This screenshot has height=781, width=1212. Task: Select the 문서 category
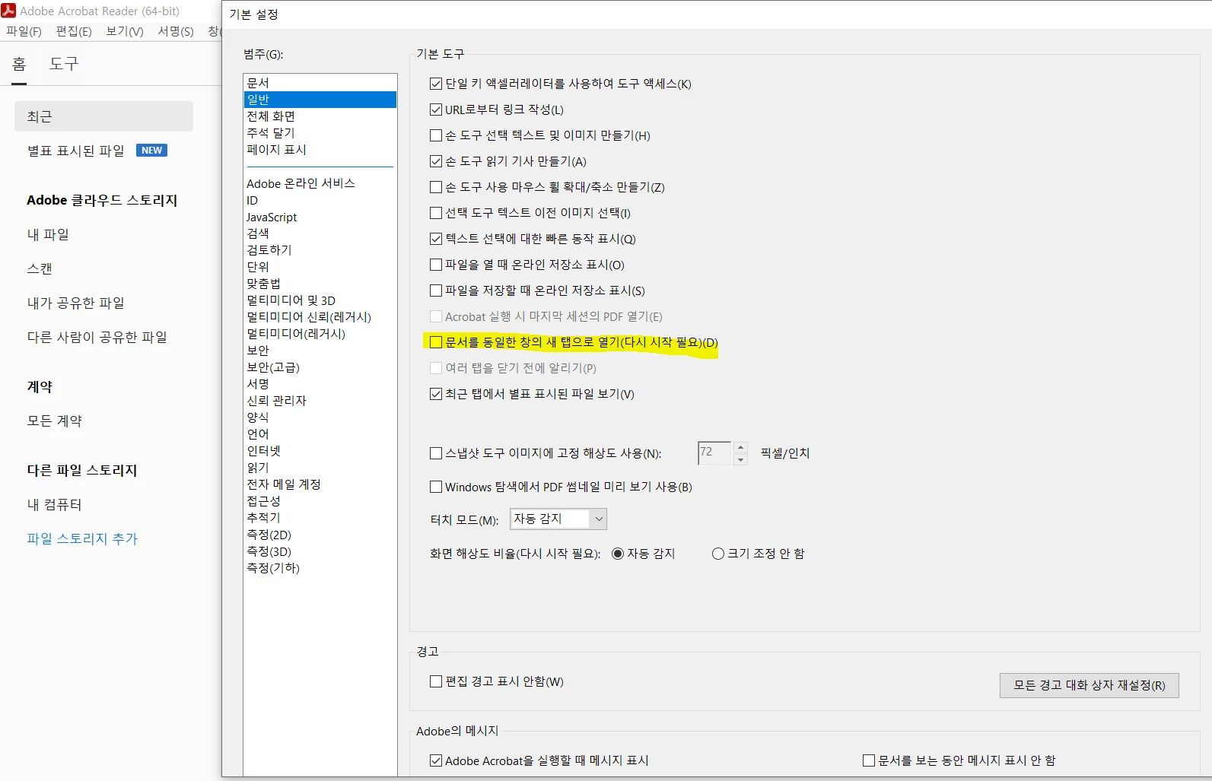(320, 82)
